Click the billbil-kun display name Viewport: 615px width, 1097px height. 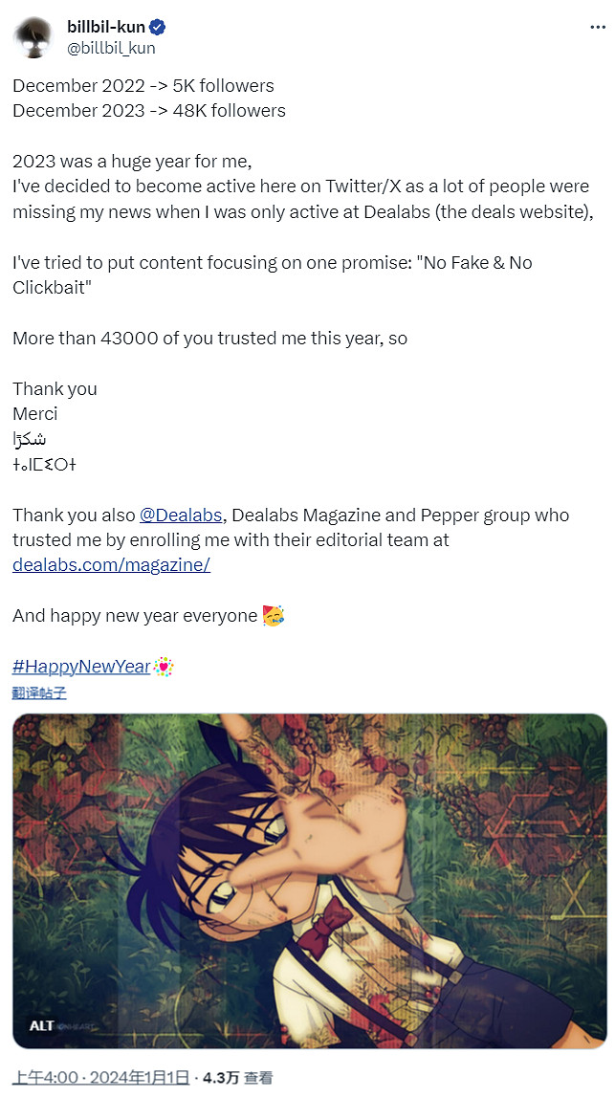(x=105, y=27)
